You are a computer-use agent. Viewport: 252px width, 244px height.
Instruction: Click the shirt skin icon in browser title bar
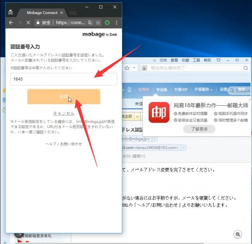(218, 60)
